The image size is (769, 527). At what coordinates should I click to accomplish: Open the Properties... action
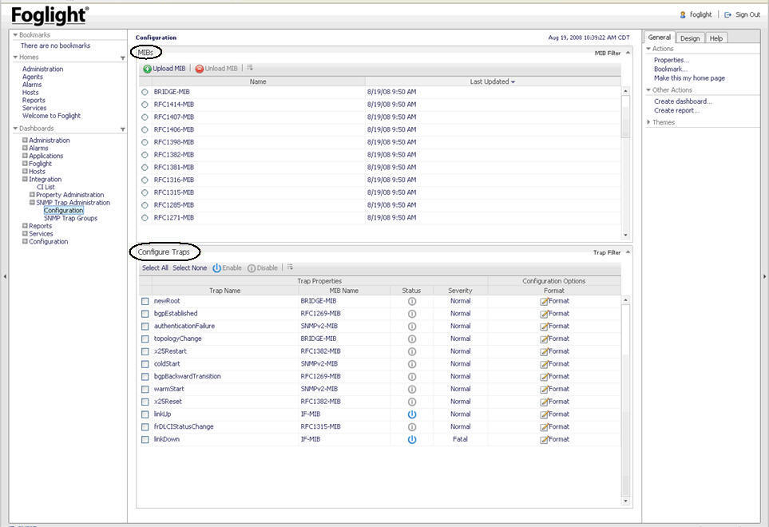[x=672, y=60]
